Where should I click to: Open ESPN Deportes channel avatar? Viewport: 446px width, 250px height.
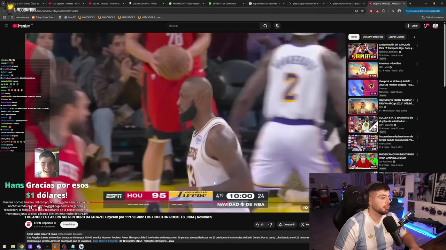click(x=29, y=224)
